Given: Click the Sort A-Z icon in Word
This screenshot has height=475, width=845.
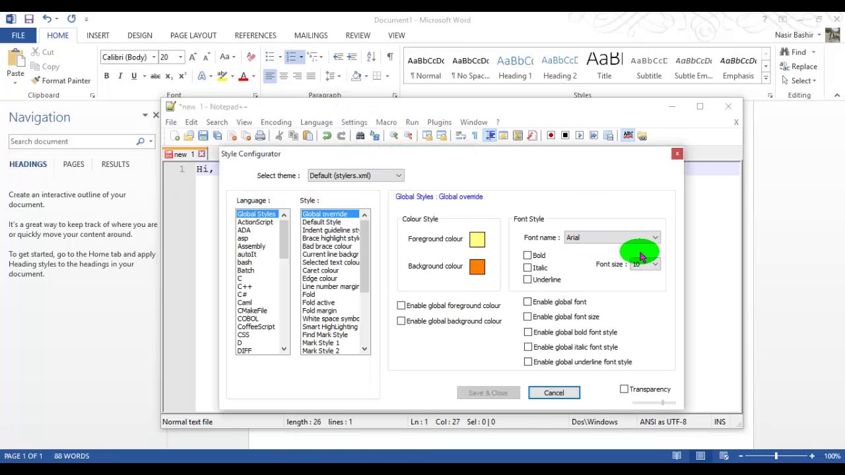Looking at the screenshot, I should 371,57.
